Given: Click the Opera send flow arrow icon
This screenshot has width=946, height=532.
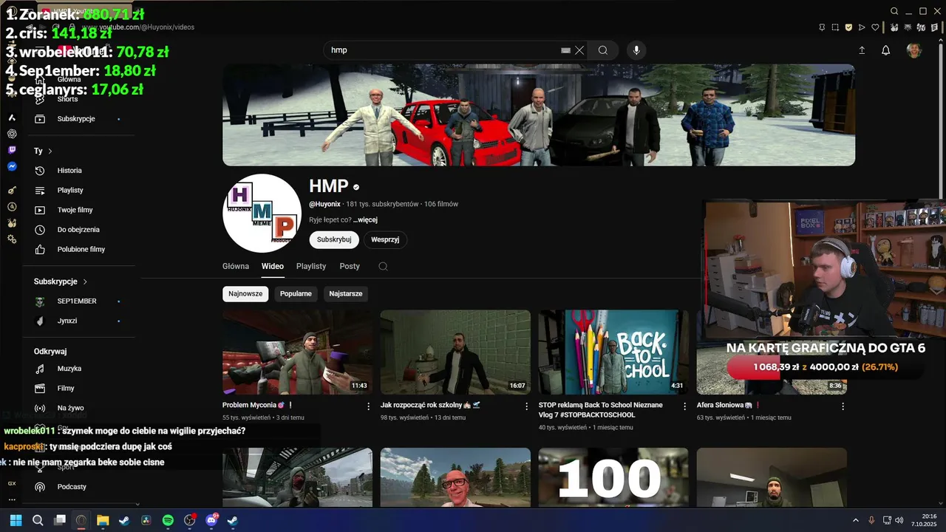Looking at the screenshot, I should click(x=862, y=27).
